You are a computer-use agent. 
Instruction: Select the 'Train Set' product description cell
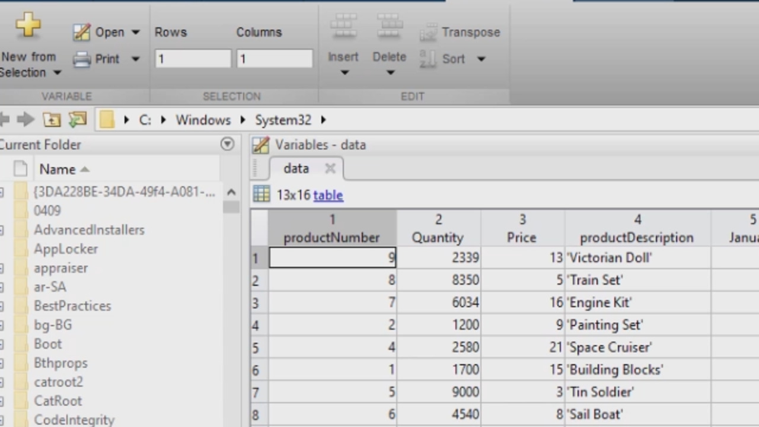pyautogui.click(x=637, y=280)
